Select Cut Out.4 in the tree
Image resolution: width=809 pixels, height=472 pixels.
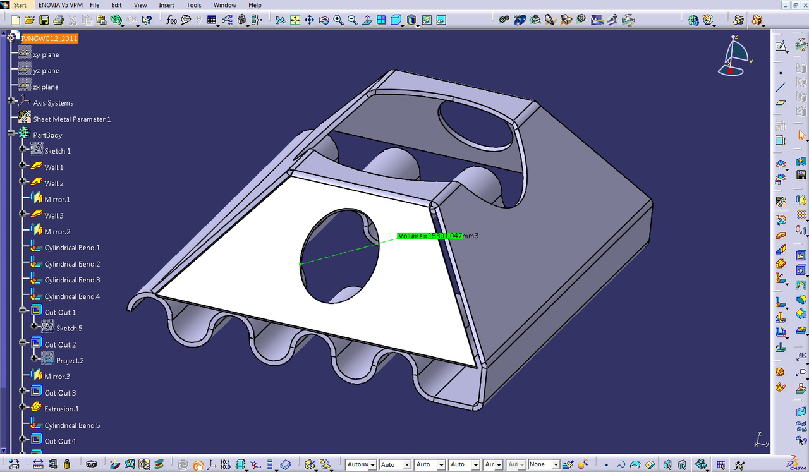tap(60, 441)
